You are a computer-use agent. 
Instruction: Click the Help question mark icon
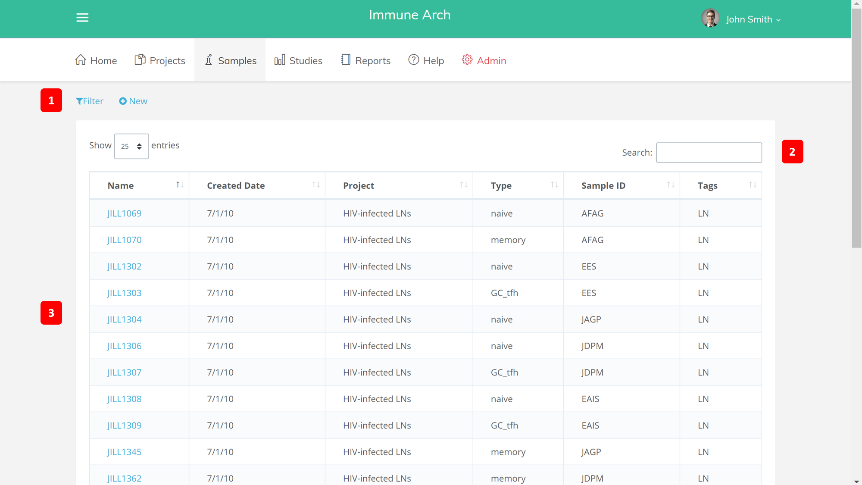(414, 60)
